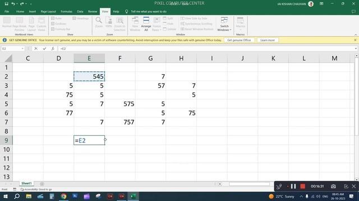Switch to the Review tab
359x201 pixels.
click(x=93, y=11)
